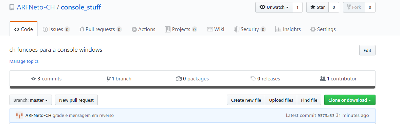400x124 pixels.
Task: Switch to the Issues tab
Action: (x=56, y=29)
